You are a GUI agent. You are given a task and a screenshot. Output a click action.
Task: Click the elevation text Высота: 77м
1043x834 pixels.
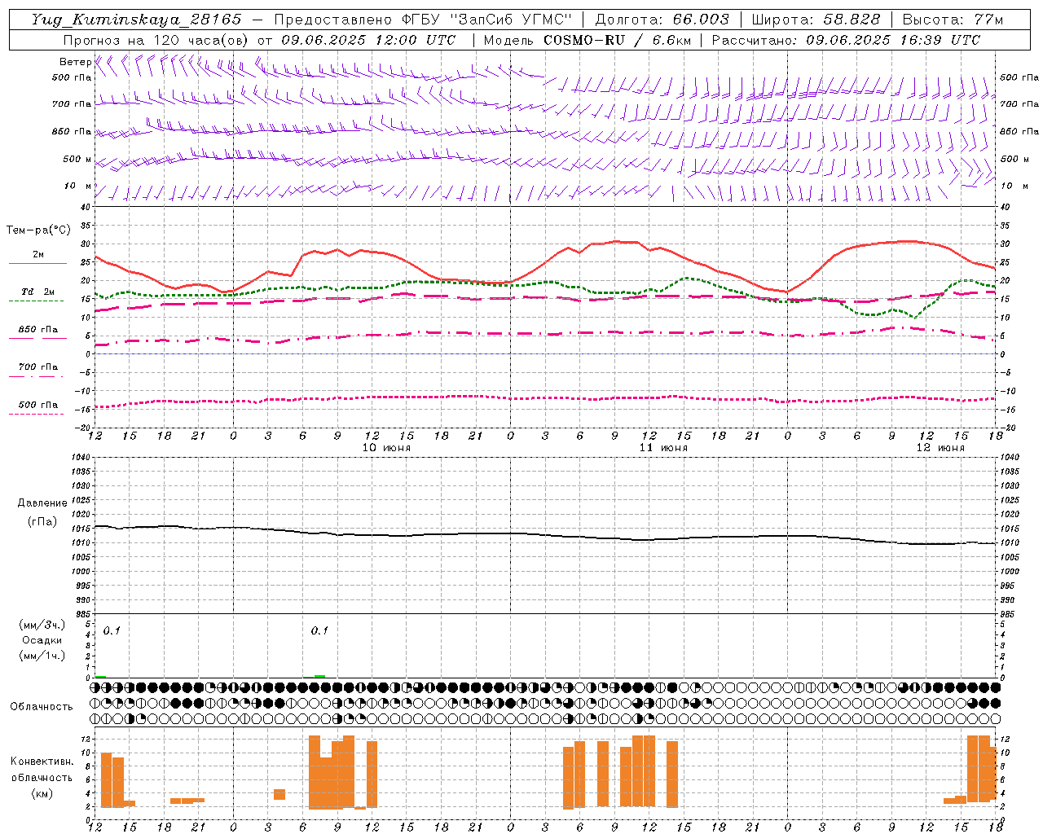[x=953, y=20]
